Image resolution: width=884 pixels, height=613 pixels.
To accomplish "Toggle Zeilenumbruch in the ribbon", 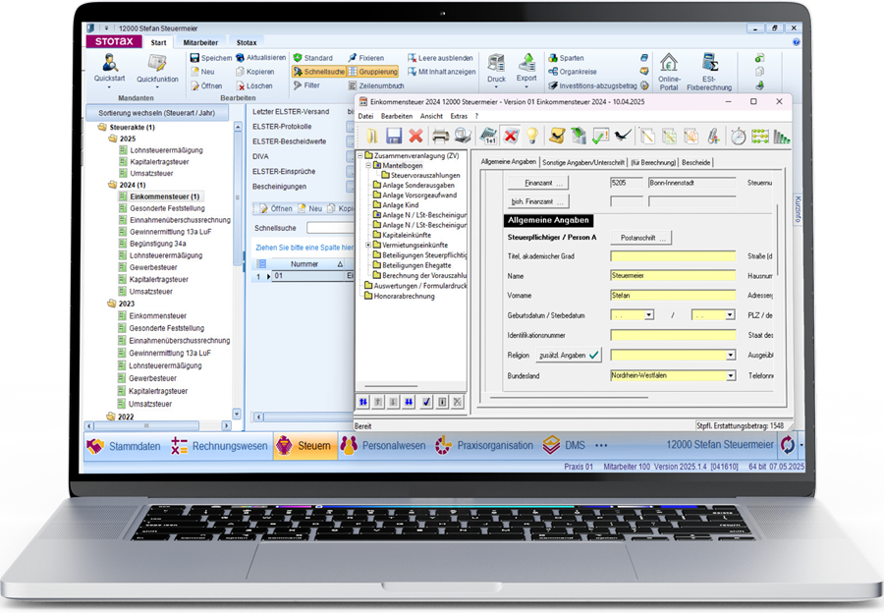I will 376,85.
